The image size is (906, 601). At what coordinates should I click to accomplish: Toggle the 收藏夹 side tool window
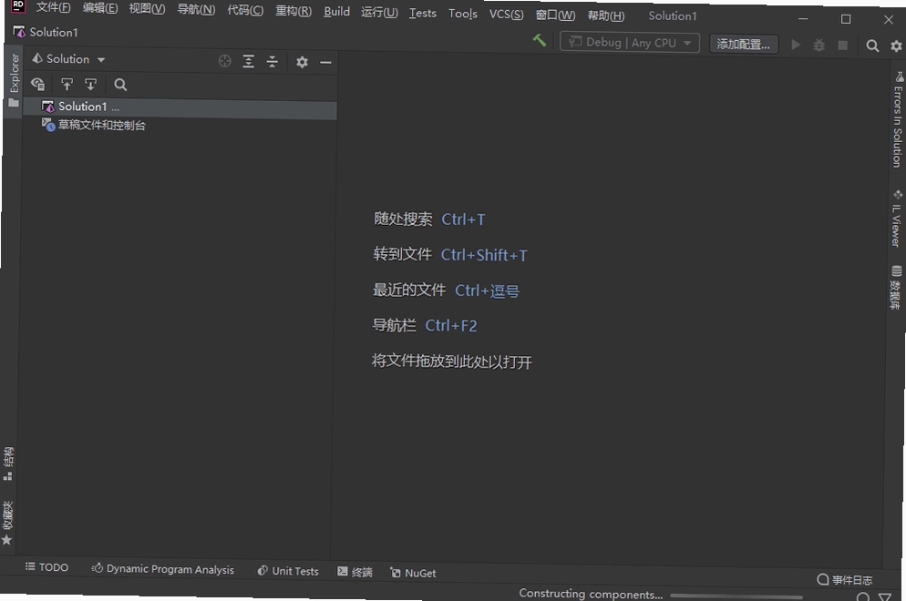(x=7, y=523)
